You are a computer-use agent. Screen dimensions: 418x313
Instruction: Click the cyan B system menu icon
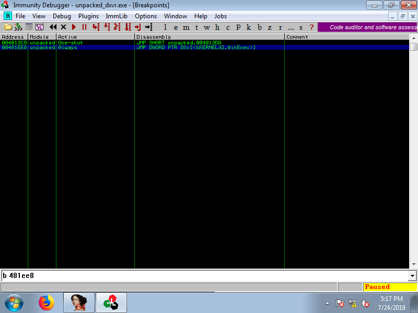pyautogui.click(x=8, y=16)
